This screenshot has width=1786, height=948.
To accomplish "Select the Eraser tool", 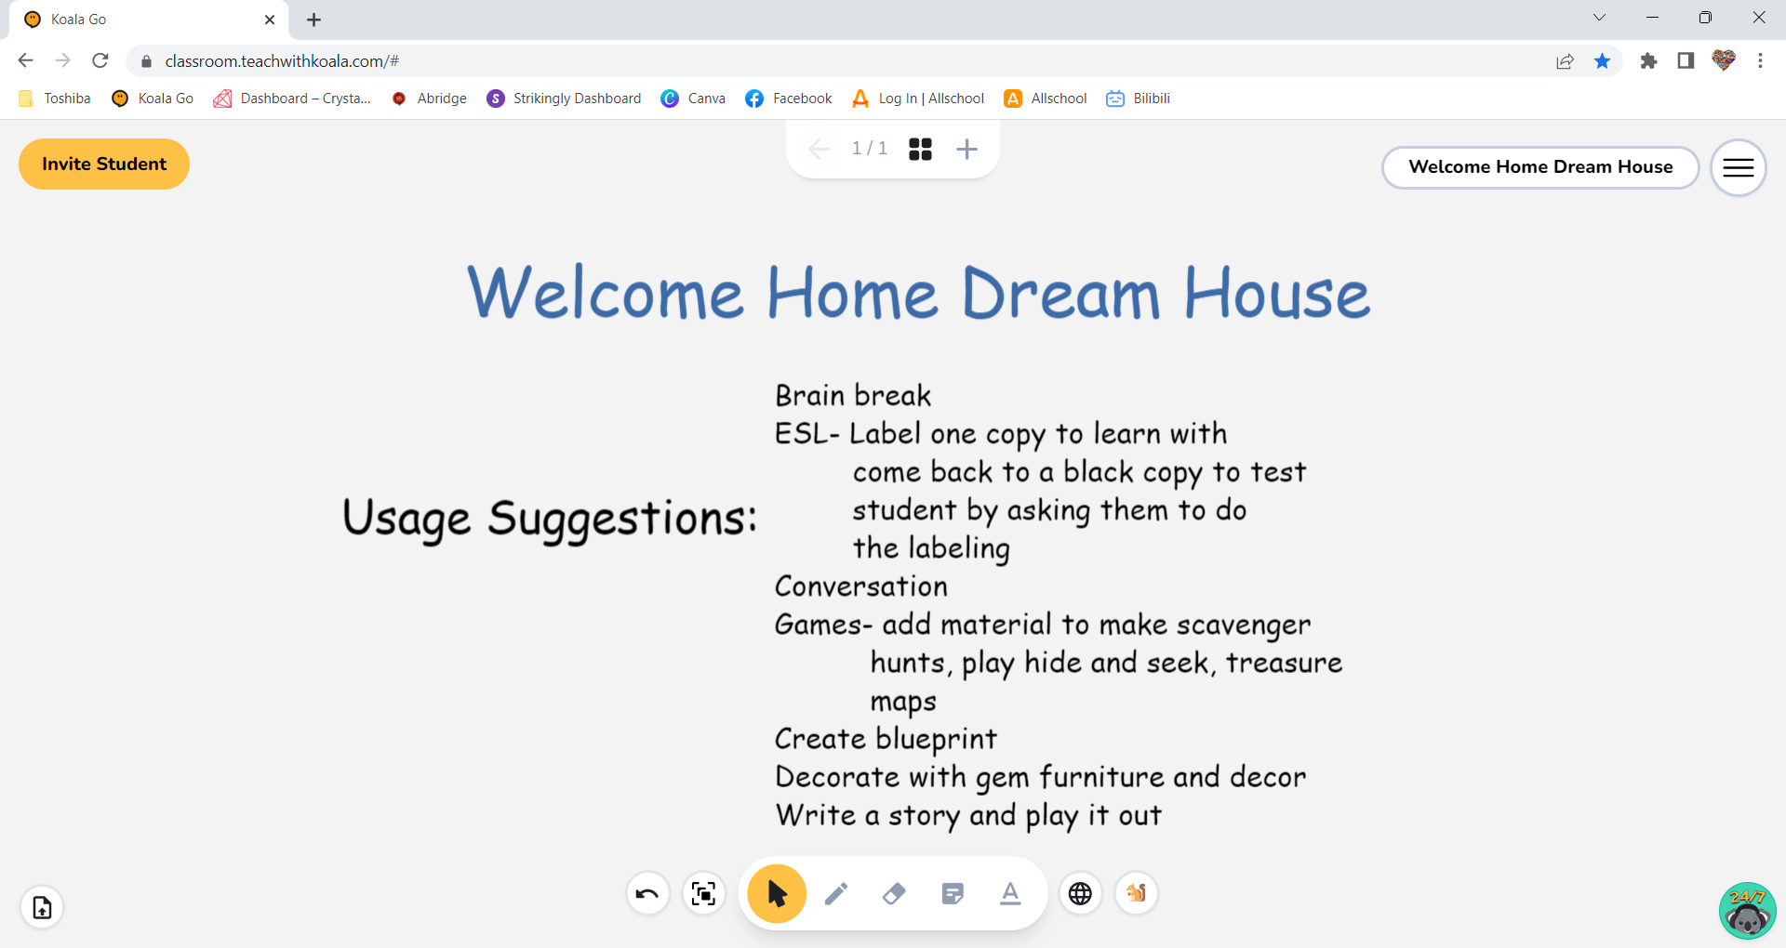I will click(893, 893).
